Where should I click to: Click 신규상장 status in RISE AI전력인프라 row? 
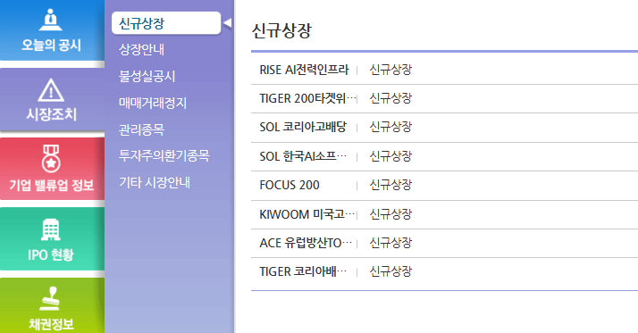[390, 70]
